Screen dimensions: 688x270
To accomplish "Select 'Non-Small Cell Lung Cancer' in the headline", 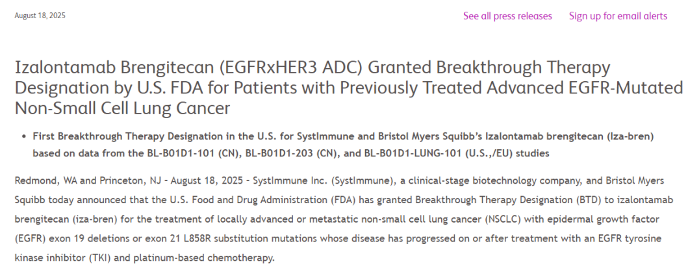I will tap(122, 108).
